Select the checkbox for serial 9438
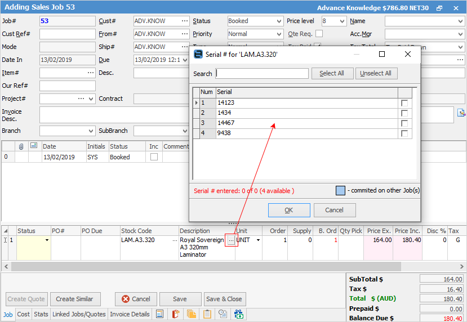This screenshot has width=467, height=322. pyautogui.click(x=404, y=133)
